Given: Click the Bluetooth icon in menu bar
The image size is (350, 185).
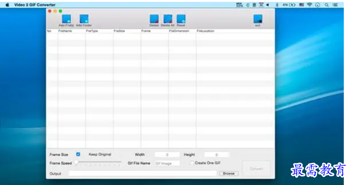Looking at the screenshot, I should (x=277, y=5).
